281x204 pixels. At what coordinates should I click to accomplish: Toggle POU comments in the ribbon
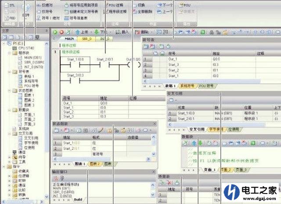[x=113, y=5]
